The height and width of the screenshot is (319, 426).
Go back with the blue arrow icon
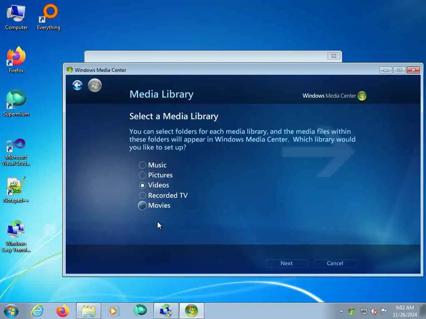tap(77, 85)
